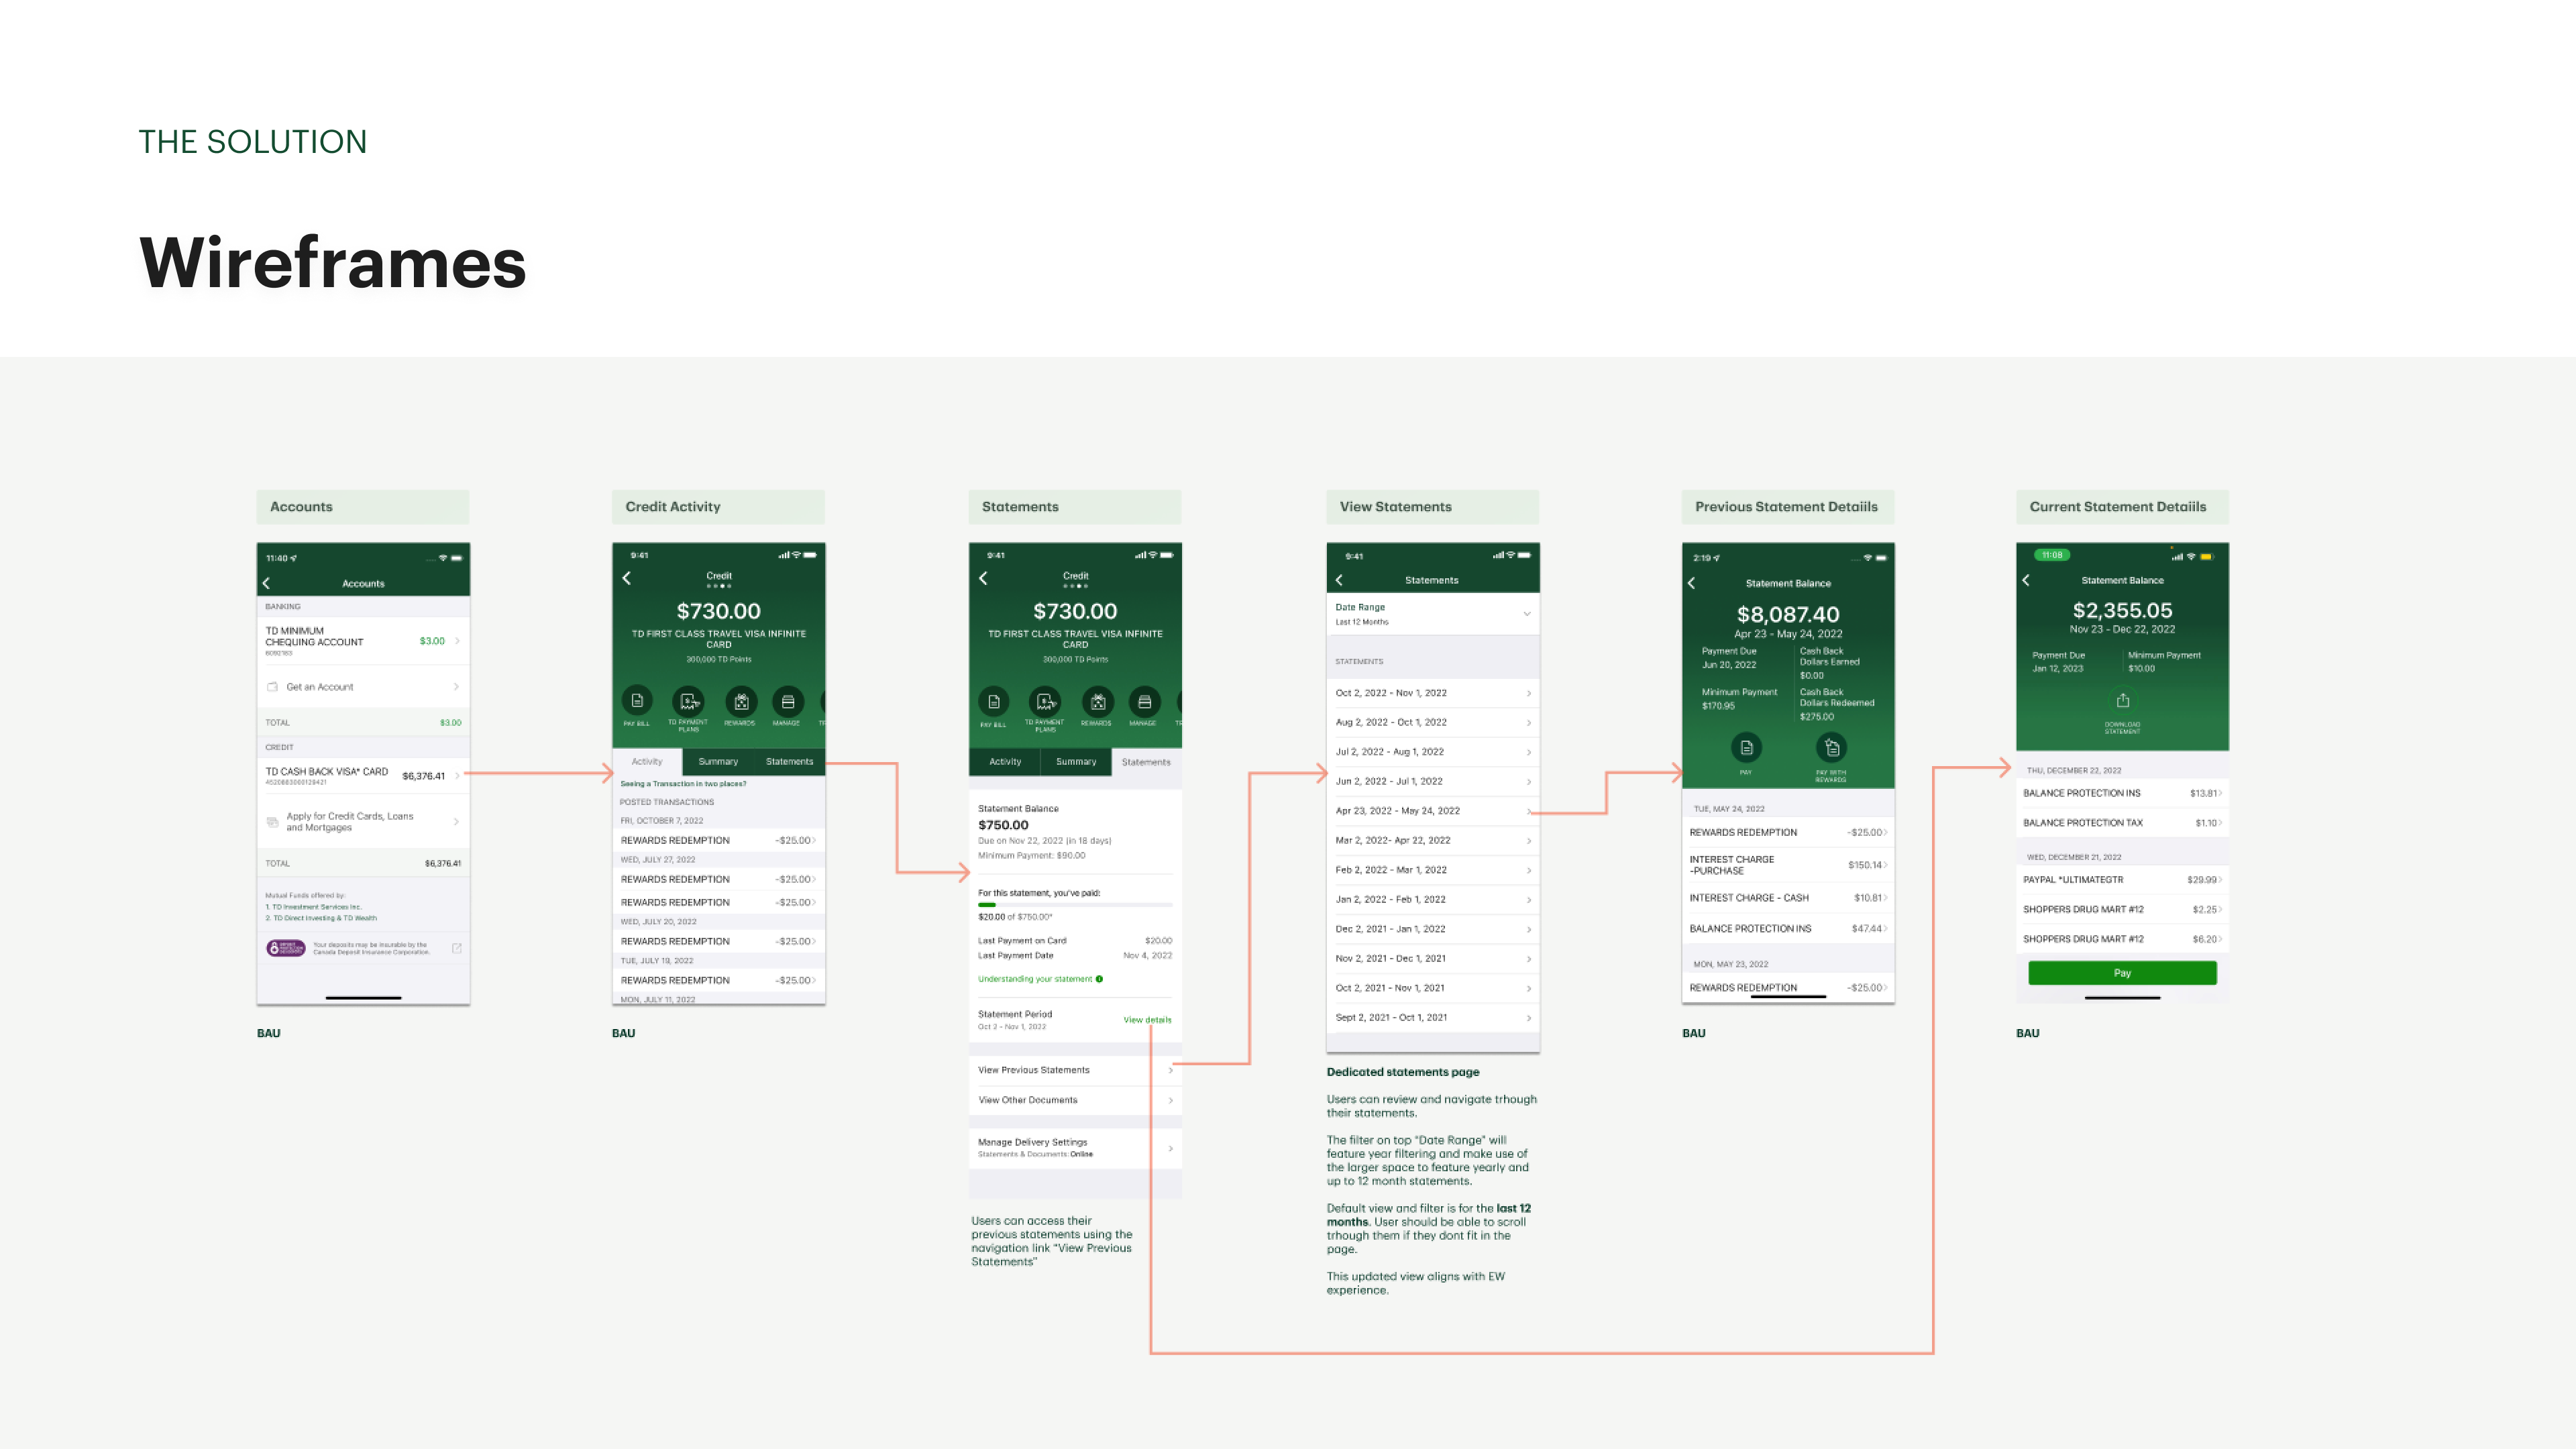Viewport: 2576px width, 1449px height.
Task: Switch to Summary tab in Credit Activity
Action: 718,762
